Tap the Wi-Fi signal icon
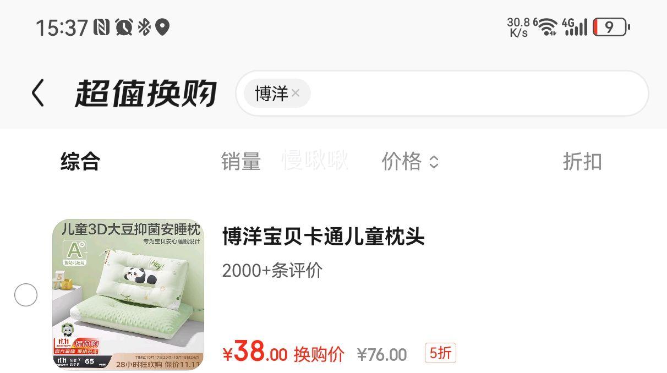Screen dimensions: 667x373 coord(546,27)
